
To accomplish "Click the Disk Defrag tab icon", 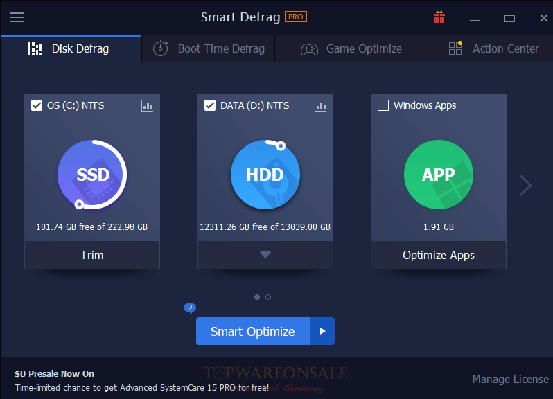I will pos(35,48).
